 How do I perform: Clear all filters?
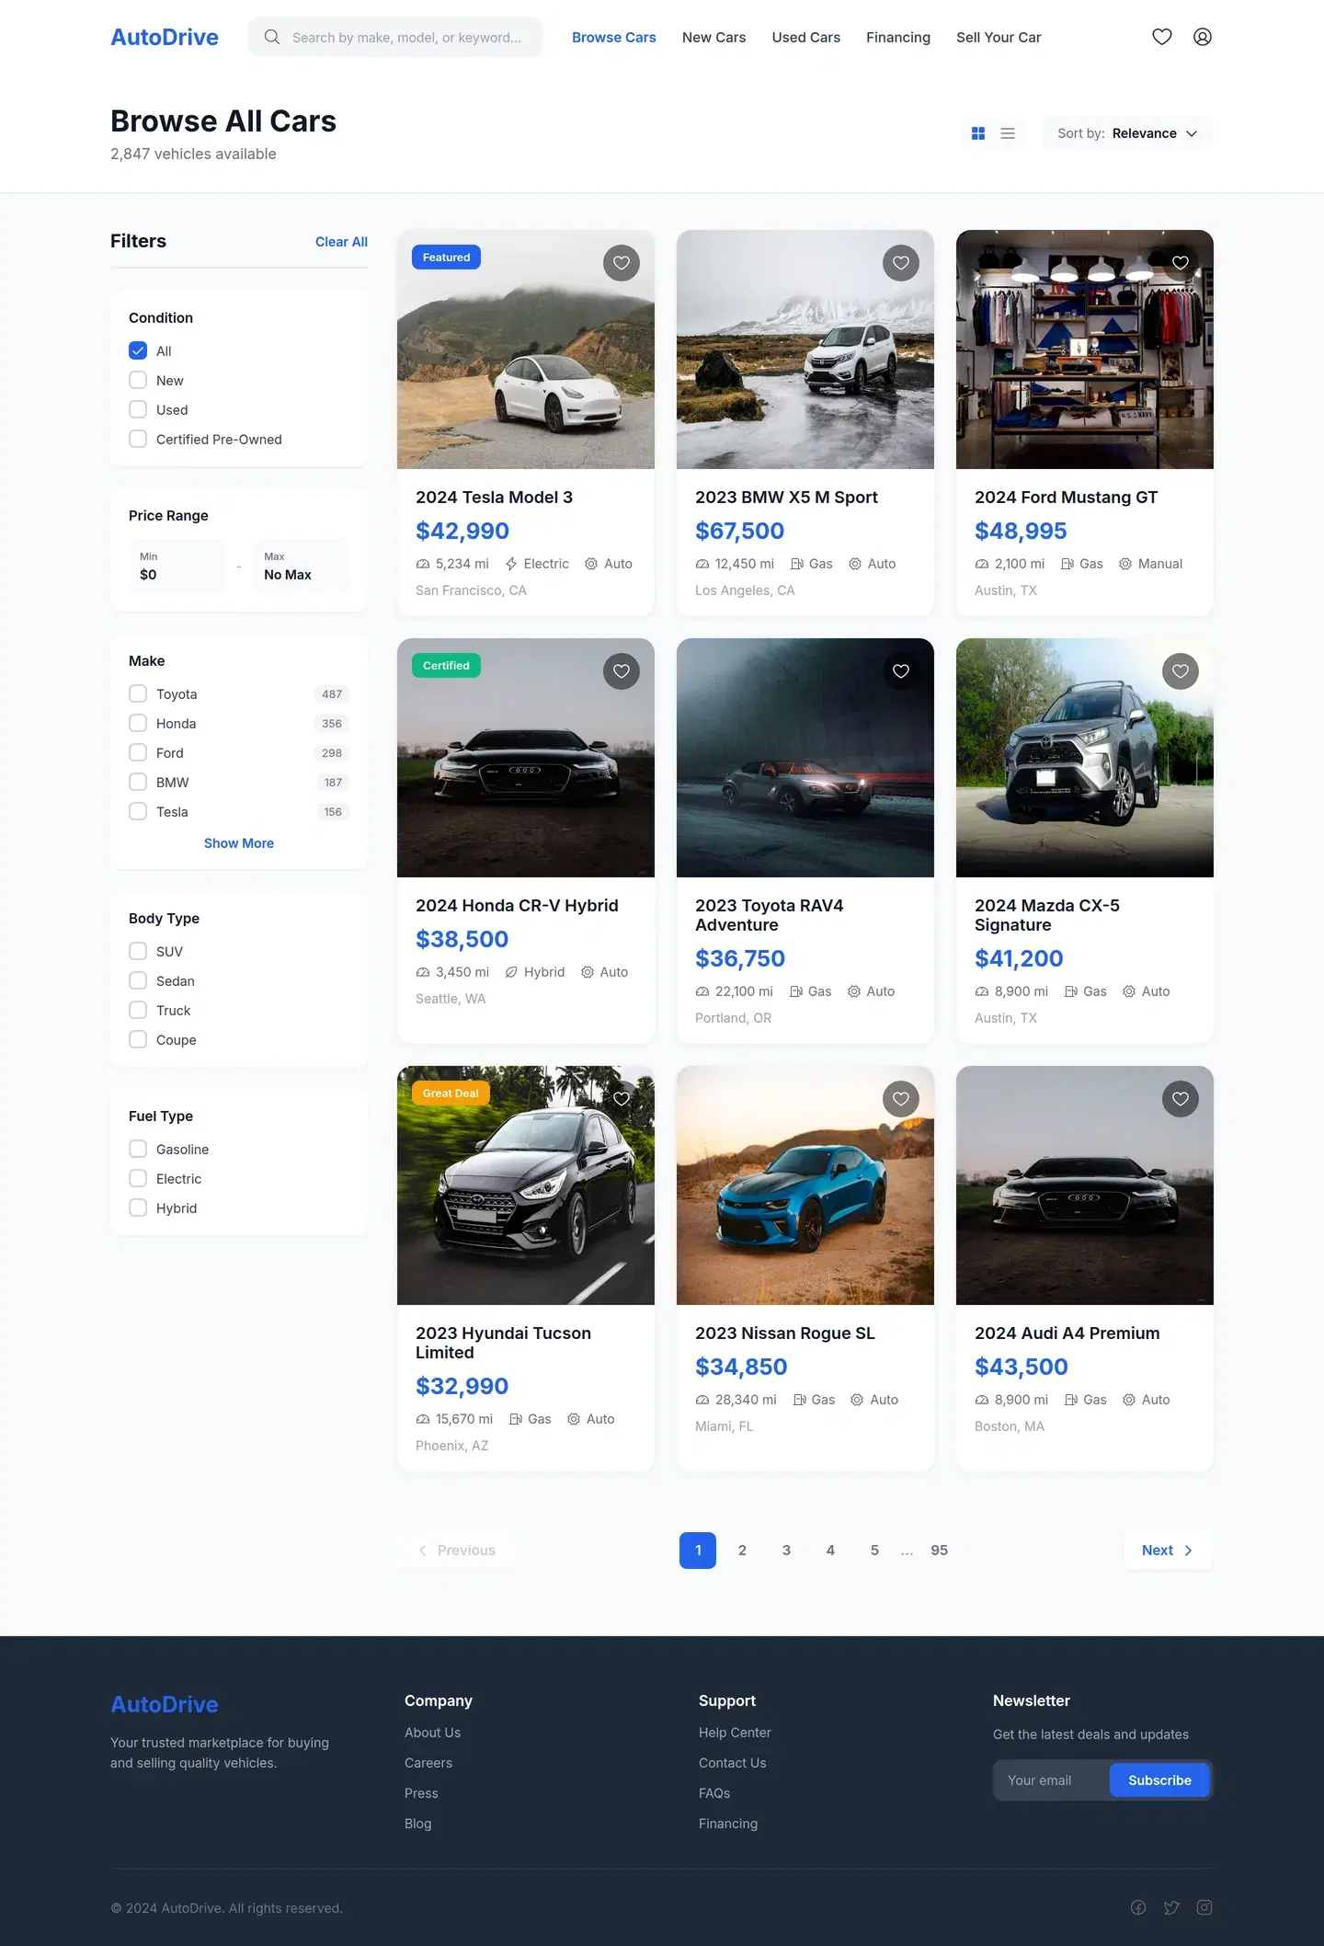(x=341, y=242)
